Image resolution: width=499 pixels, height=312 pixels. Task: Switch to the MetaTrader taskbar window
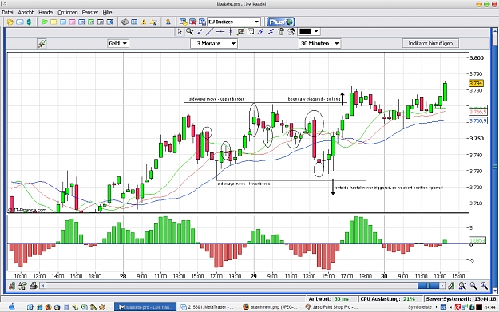click(207, 307)
